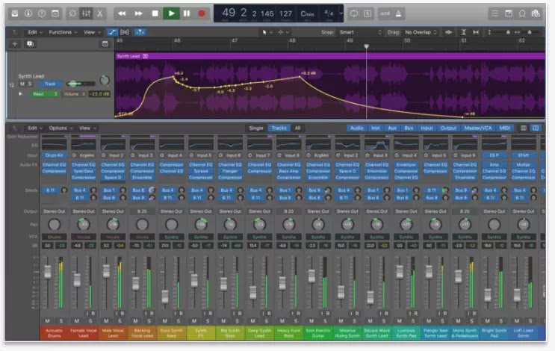Open the LCD display mode dropdown arrow
The image size is (555, 351).
(341, 13)
